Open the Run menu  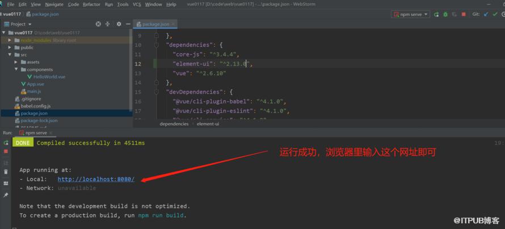(109, 5)
